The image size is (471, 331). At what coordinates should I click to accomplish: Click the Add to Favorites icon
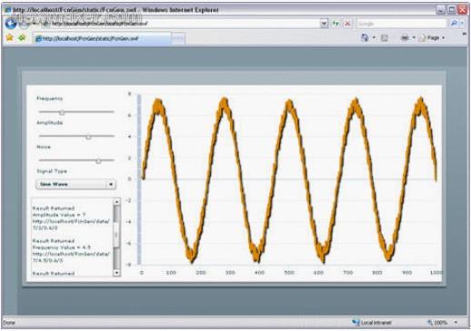pos(22,37)
